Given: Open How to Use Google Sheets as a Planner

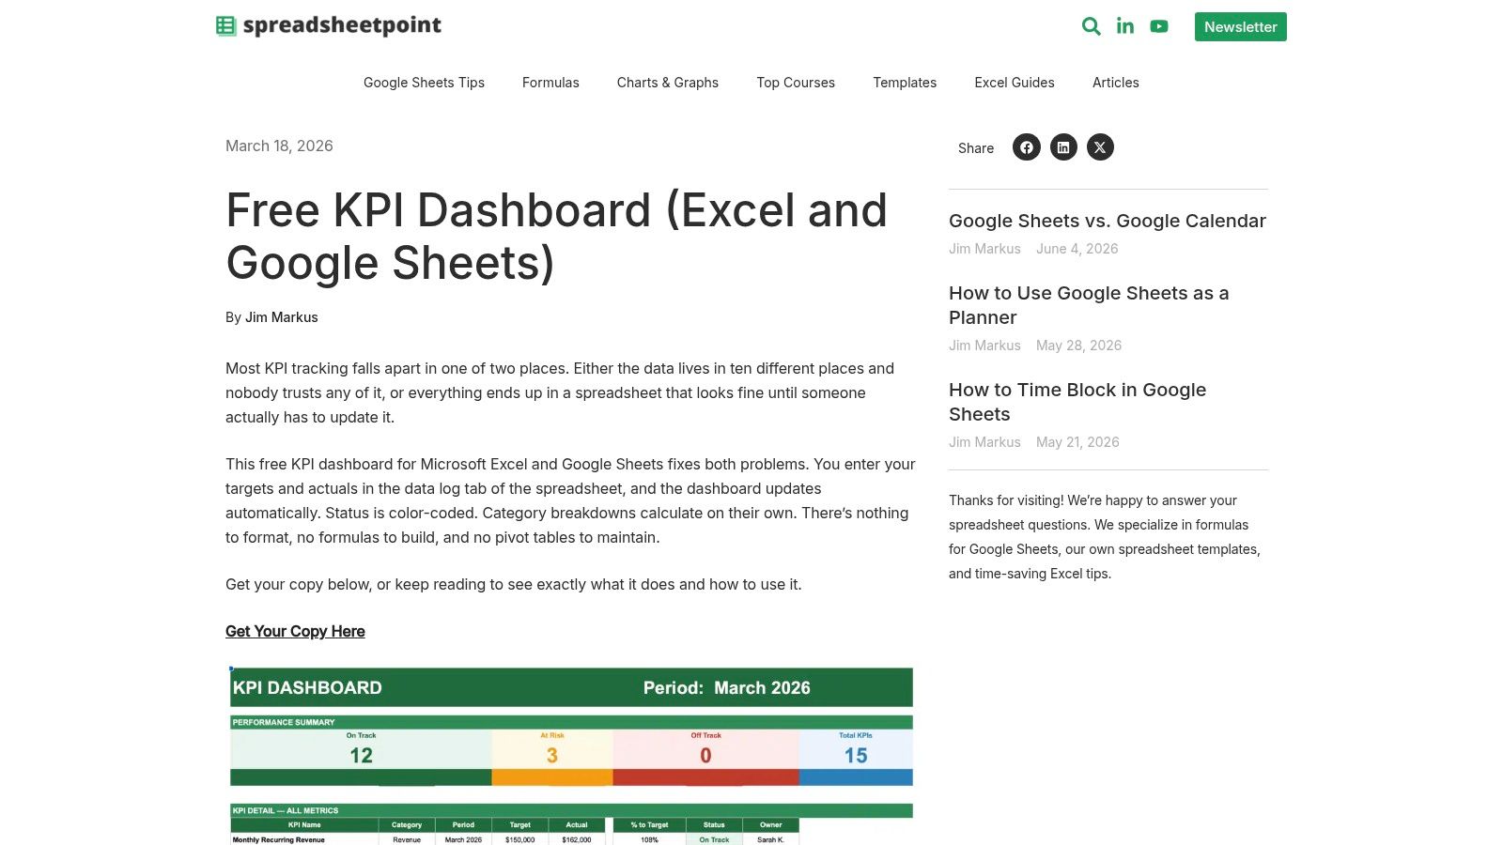Looking at the screenshot, I should pos(1089,305).
